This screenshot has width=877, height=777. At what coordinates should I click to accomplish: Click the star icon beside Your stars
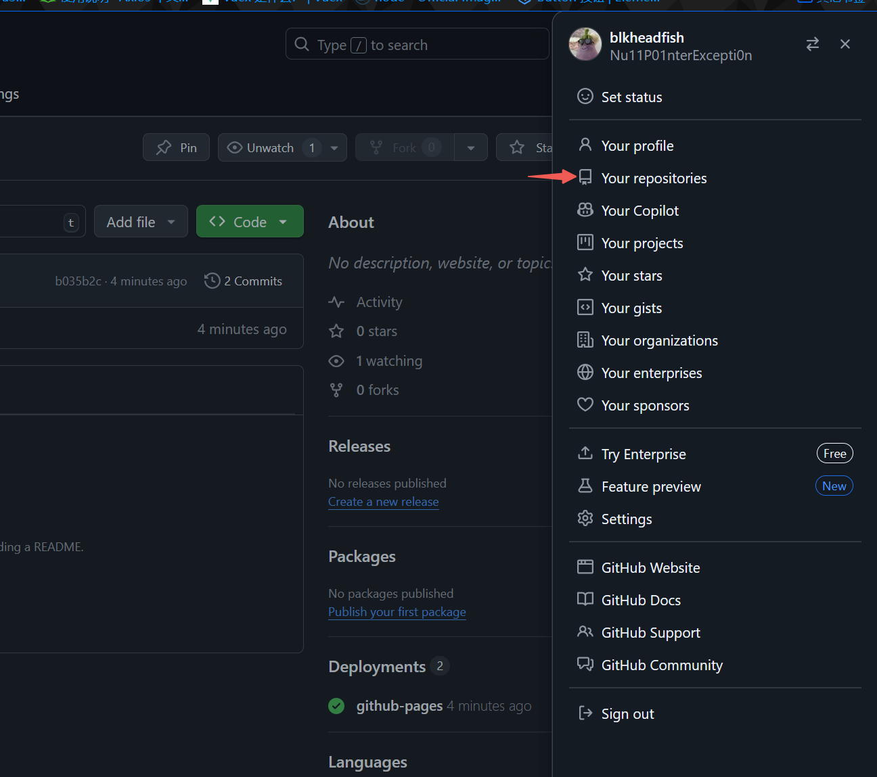(x=585, y=275)
